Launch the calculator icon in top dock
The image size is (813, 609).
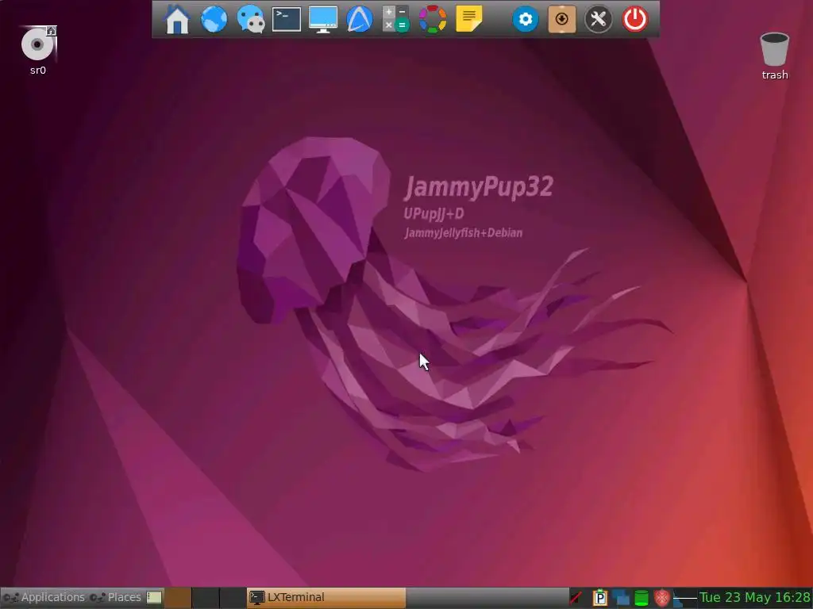396,19
